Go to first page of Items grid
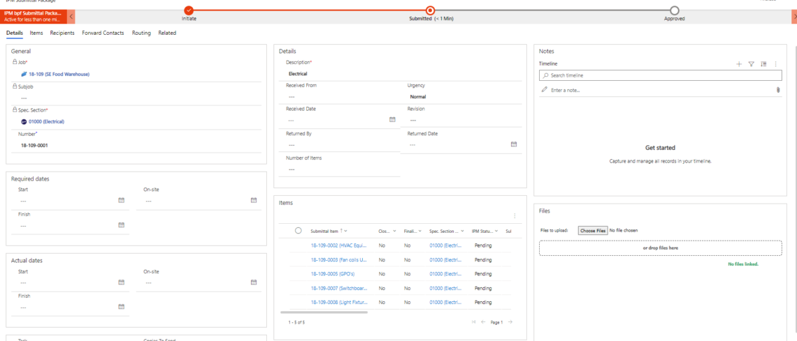Viewport: 797px width, 341px height. (474, 321)
